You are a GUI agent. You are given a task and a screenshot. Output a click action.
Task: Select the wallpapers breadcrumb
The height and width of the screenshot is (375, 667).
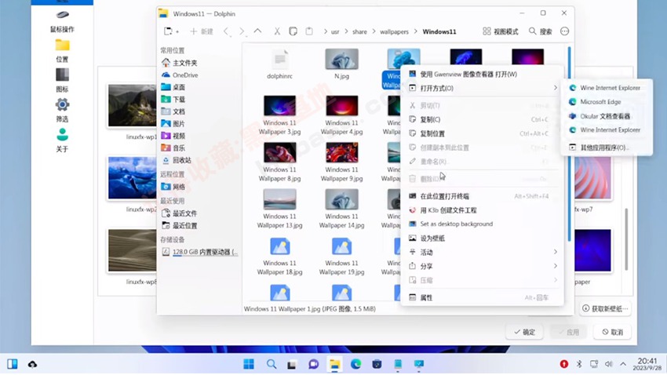394,31
